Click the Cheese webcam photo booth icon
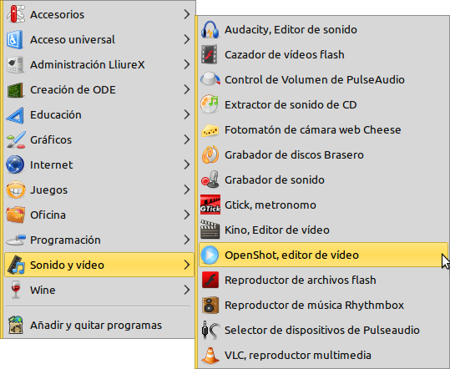 click(210, 129)
